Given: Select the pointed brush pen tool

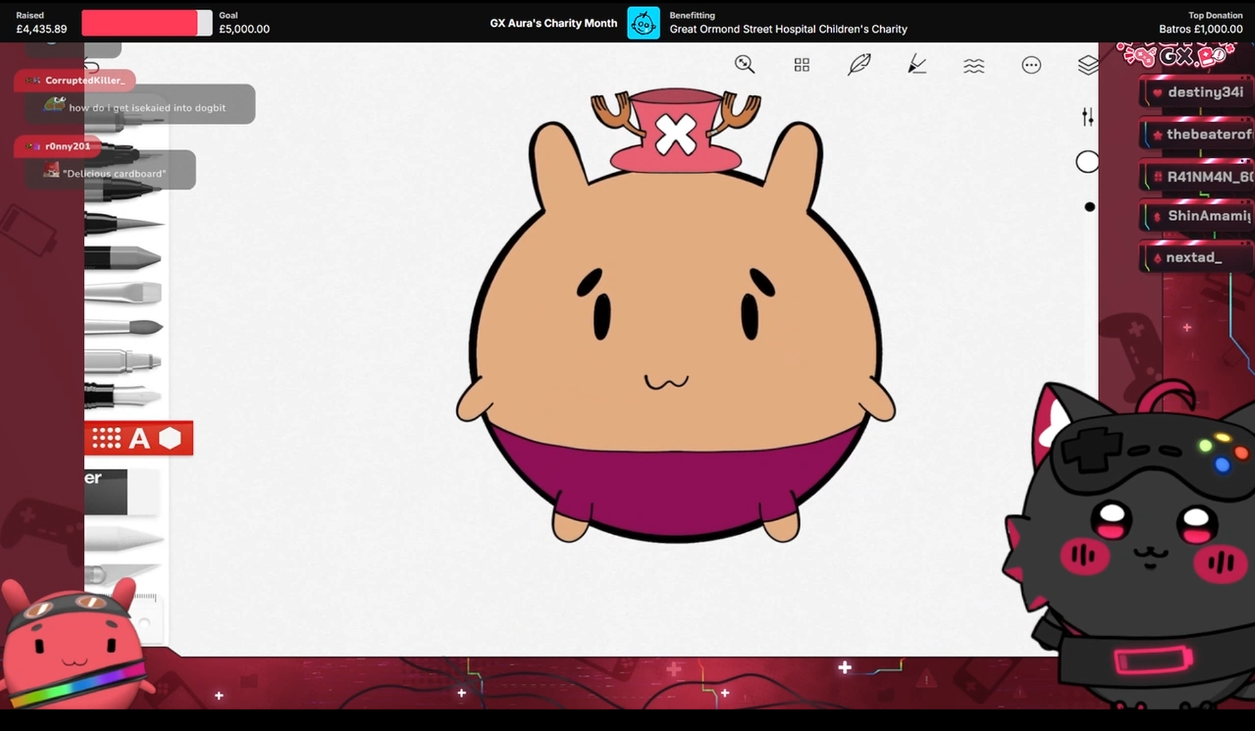Looking at the screenshot, I should (x=124, y=224).
